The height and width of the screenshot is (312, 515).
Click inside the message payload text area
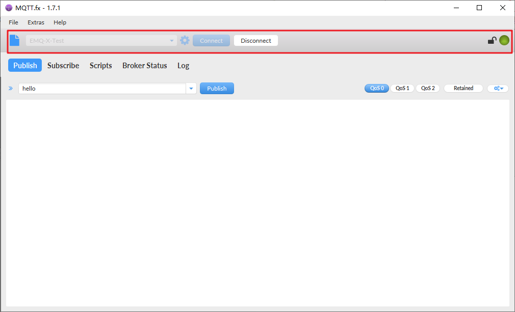(x=257, y=203)
